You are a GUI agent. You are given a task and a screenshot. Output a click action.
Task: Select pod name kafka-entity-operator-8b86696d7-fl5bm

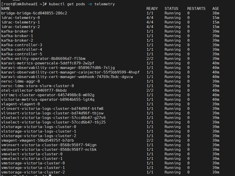[43, 59]
